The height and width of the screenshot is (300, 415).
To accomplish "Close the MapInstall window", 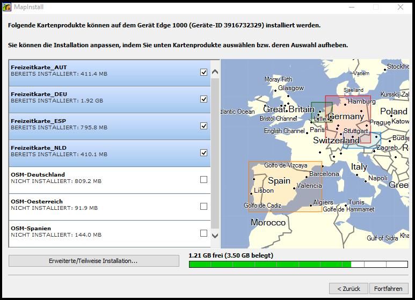I will 401,7.
